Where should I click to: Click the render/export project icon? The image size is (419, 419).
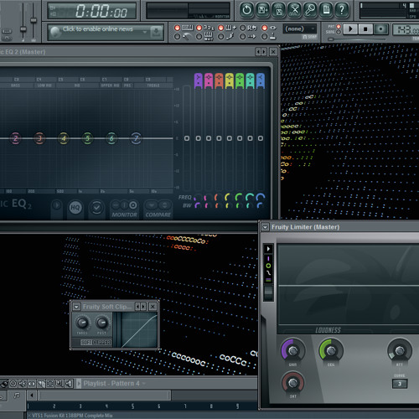pos(278,10)
